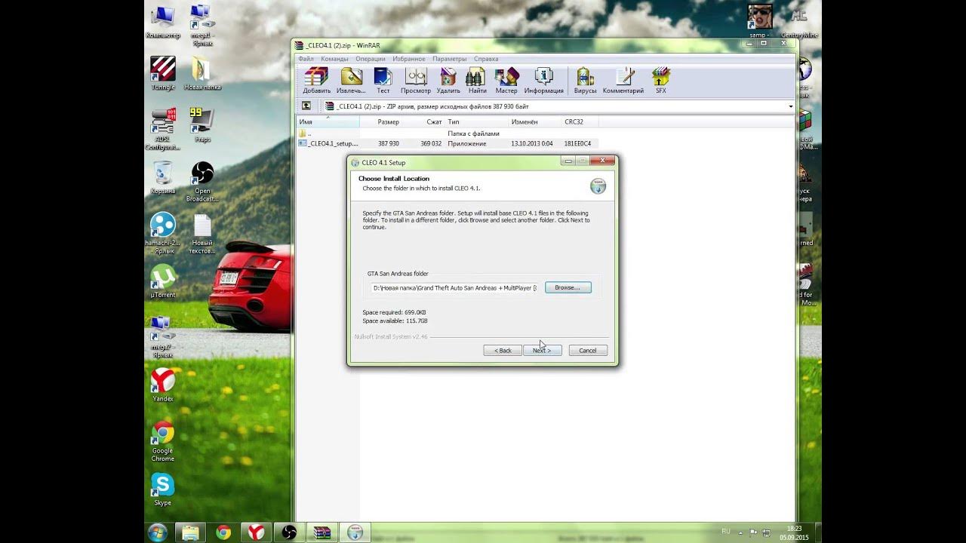Click the Тест (Test) toolbar icon

(383, 81)
